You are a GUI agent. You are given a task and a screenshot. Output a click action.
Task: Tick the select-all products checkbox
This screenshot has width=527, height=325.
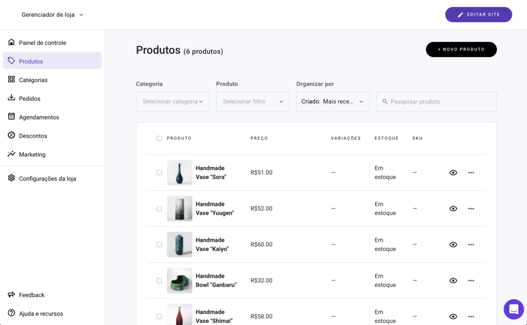pos(159,138)
